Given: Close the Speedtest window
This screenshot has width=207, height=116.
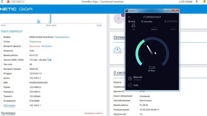Looking at the screenshot, I should click(175, 10).
